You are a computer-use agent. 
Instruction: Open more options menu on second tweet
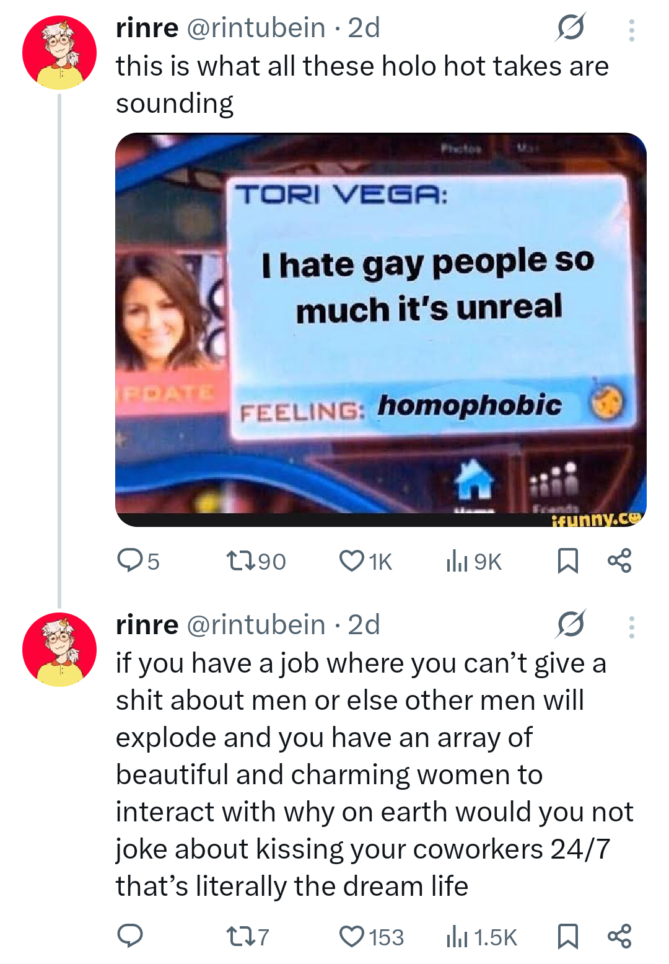coord(631,627)
